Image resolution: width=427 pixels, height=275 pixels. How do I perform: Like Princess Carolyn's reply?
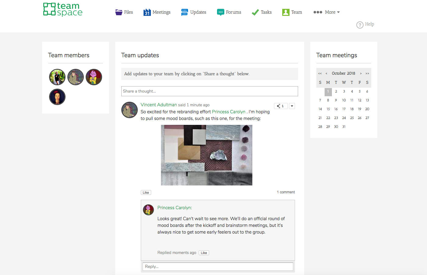[204, 253]
